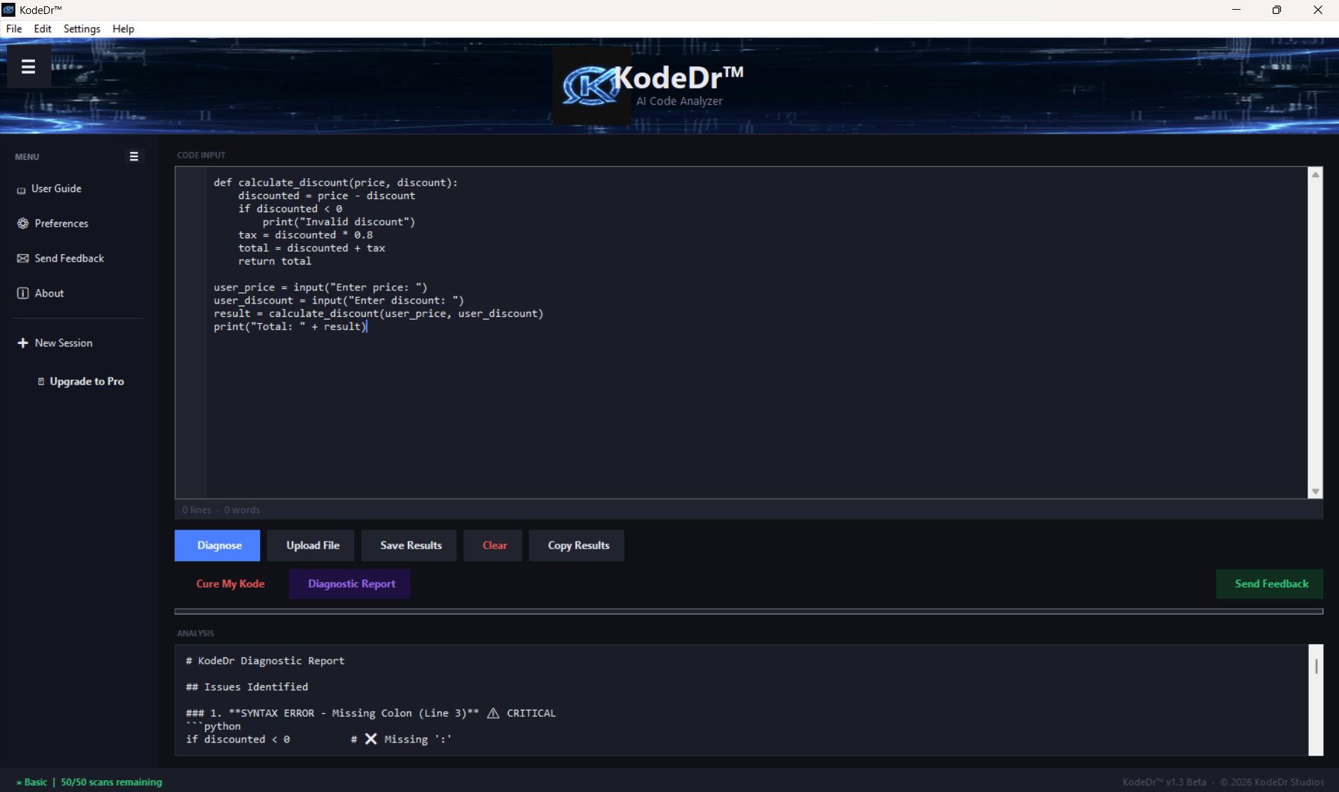Click the X mark next to Missing ':'

[x=371, y=738]
